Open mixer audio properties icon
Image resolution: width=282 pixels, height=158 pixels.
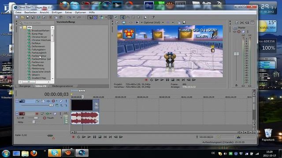click(x=237, y=22)
